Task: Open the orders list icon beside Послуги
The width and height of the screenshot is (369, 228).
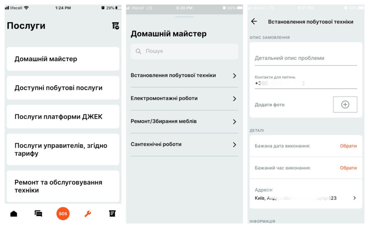Action: click(115, 26)
